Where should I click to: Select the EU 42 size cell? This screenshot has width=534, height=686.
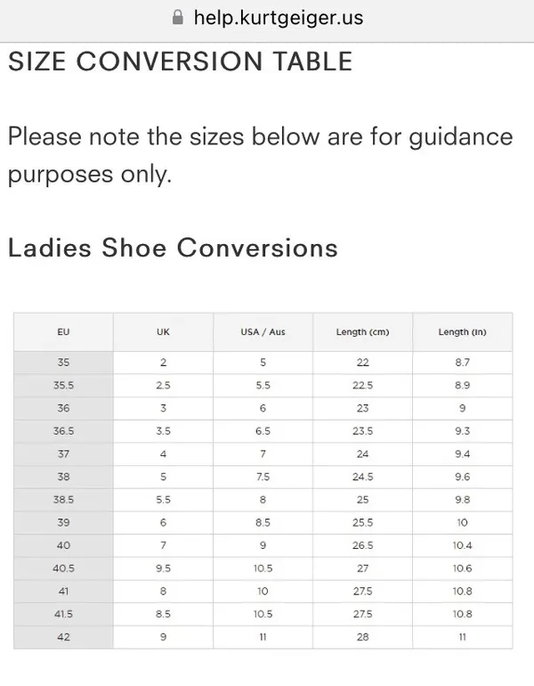click(63, 637)
